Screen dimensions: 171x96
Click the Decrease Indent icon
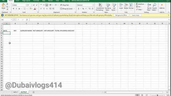click(50, 9)
